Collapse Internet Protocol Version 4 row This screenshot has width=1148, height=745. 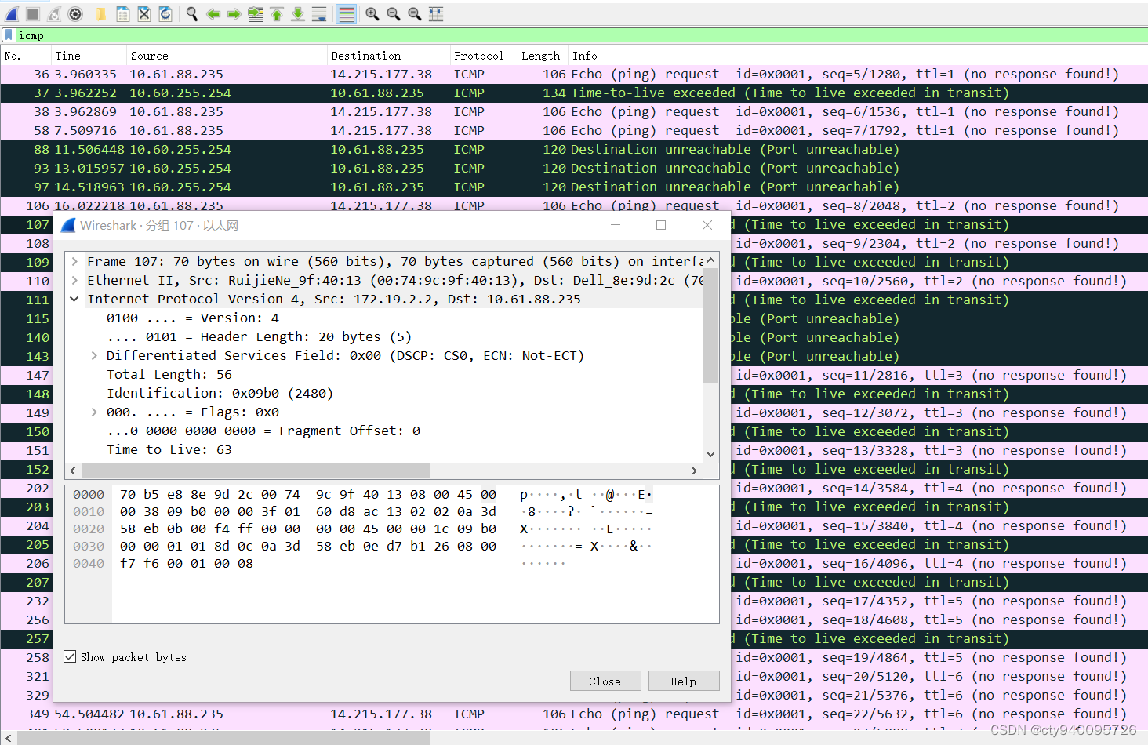pos(74,299)
